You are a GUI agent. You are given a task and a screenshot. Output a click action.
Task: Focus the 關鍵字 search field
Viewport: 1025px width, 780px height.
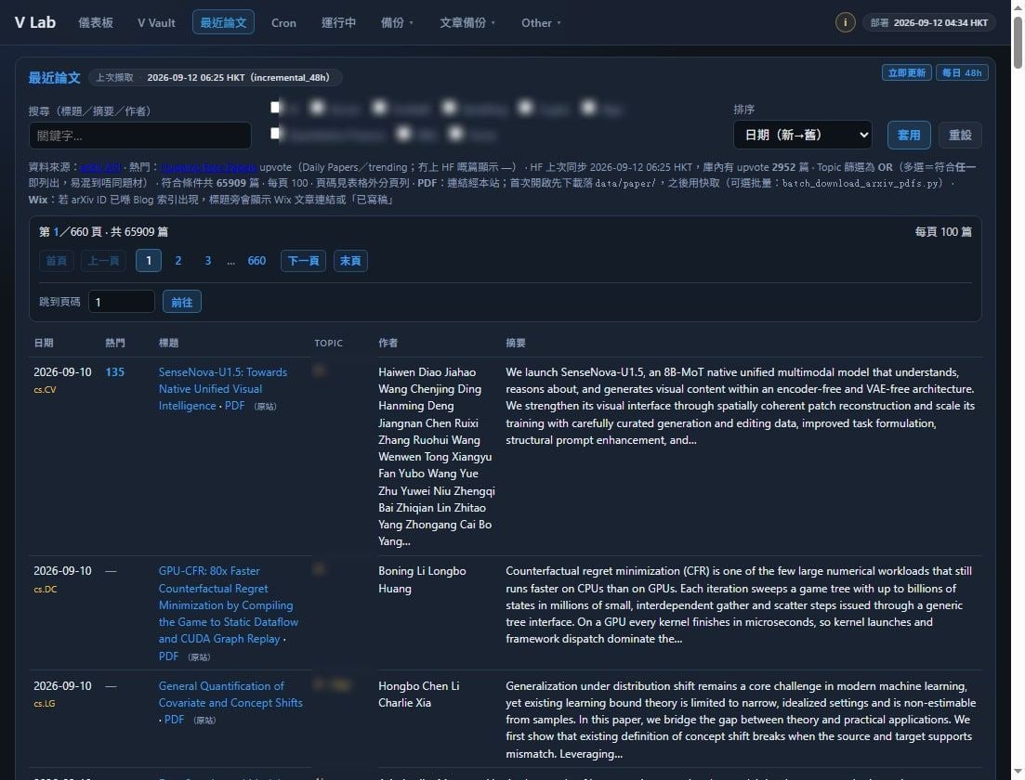point(140,136)
